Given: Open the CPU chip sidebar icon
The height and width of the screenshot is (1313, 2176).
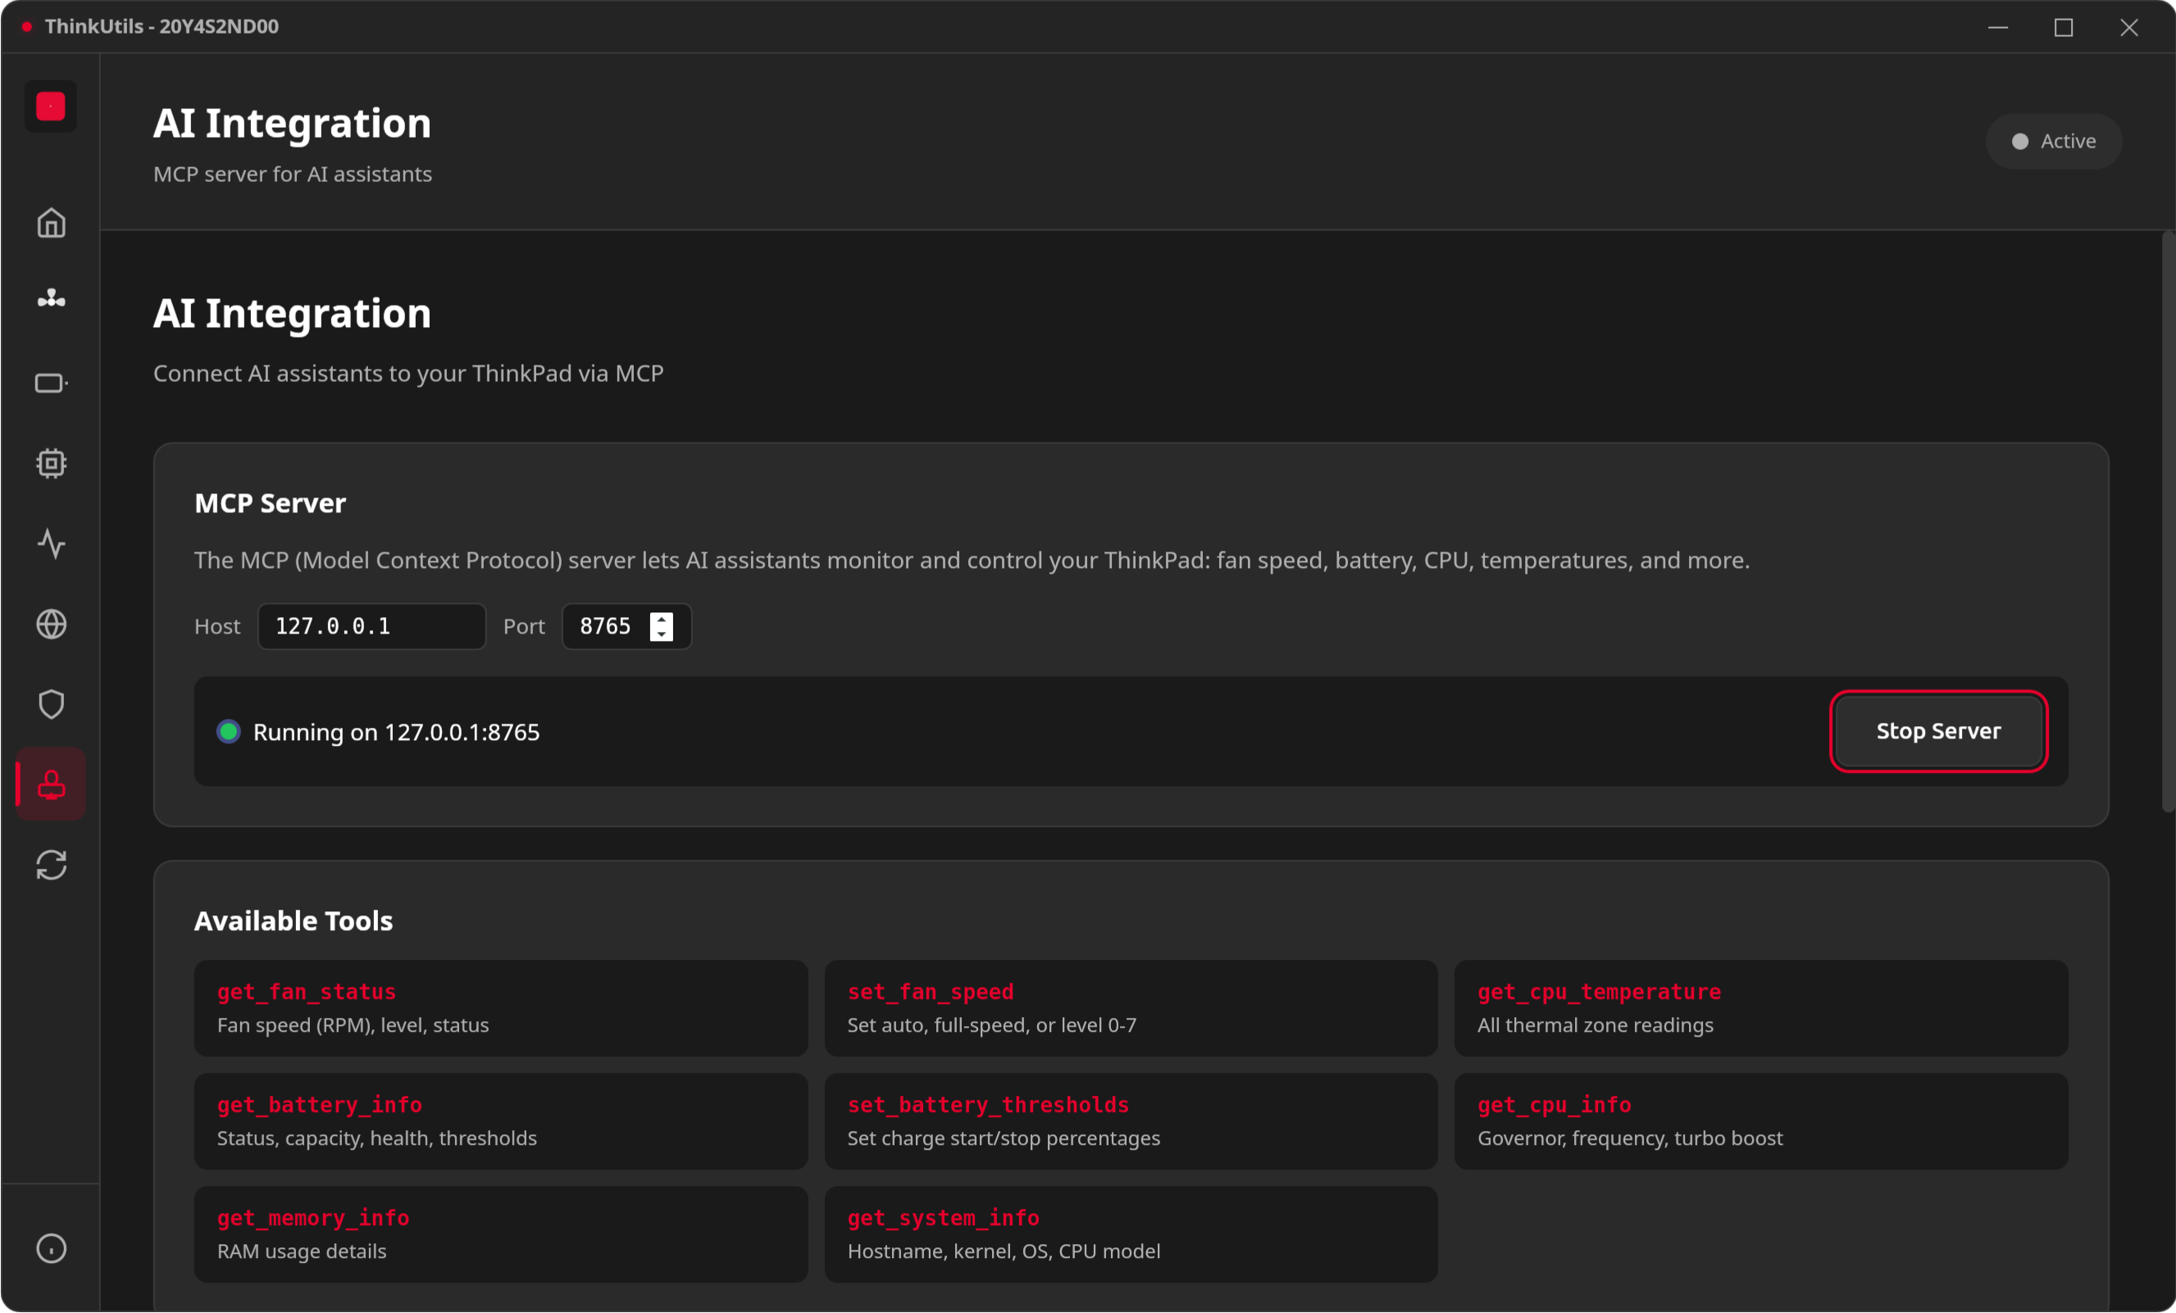Looking at the screenshot, I should tap(51, 464).
